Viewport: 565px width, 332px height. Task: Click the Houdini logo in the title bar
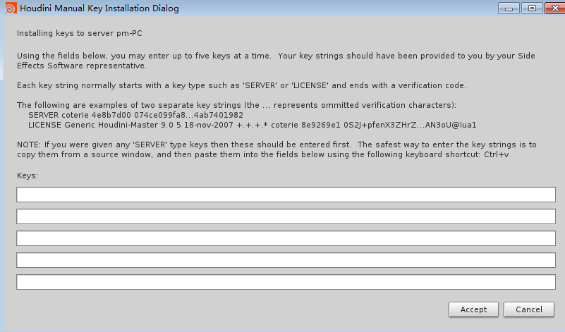point(10,9)
